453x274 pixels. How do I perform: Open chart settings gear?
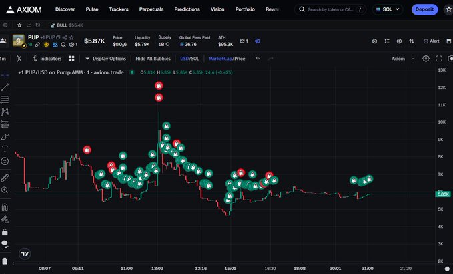(426, 59)
